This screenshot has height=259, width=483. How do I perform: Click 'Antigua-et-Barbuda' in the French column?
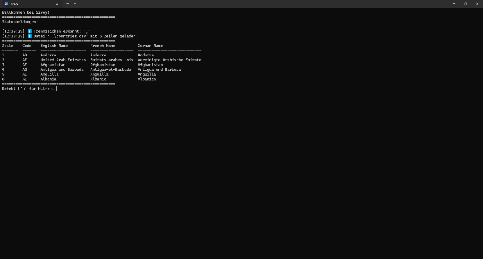pos(111,69)
